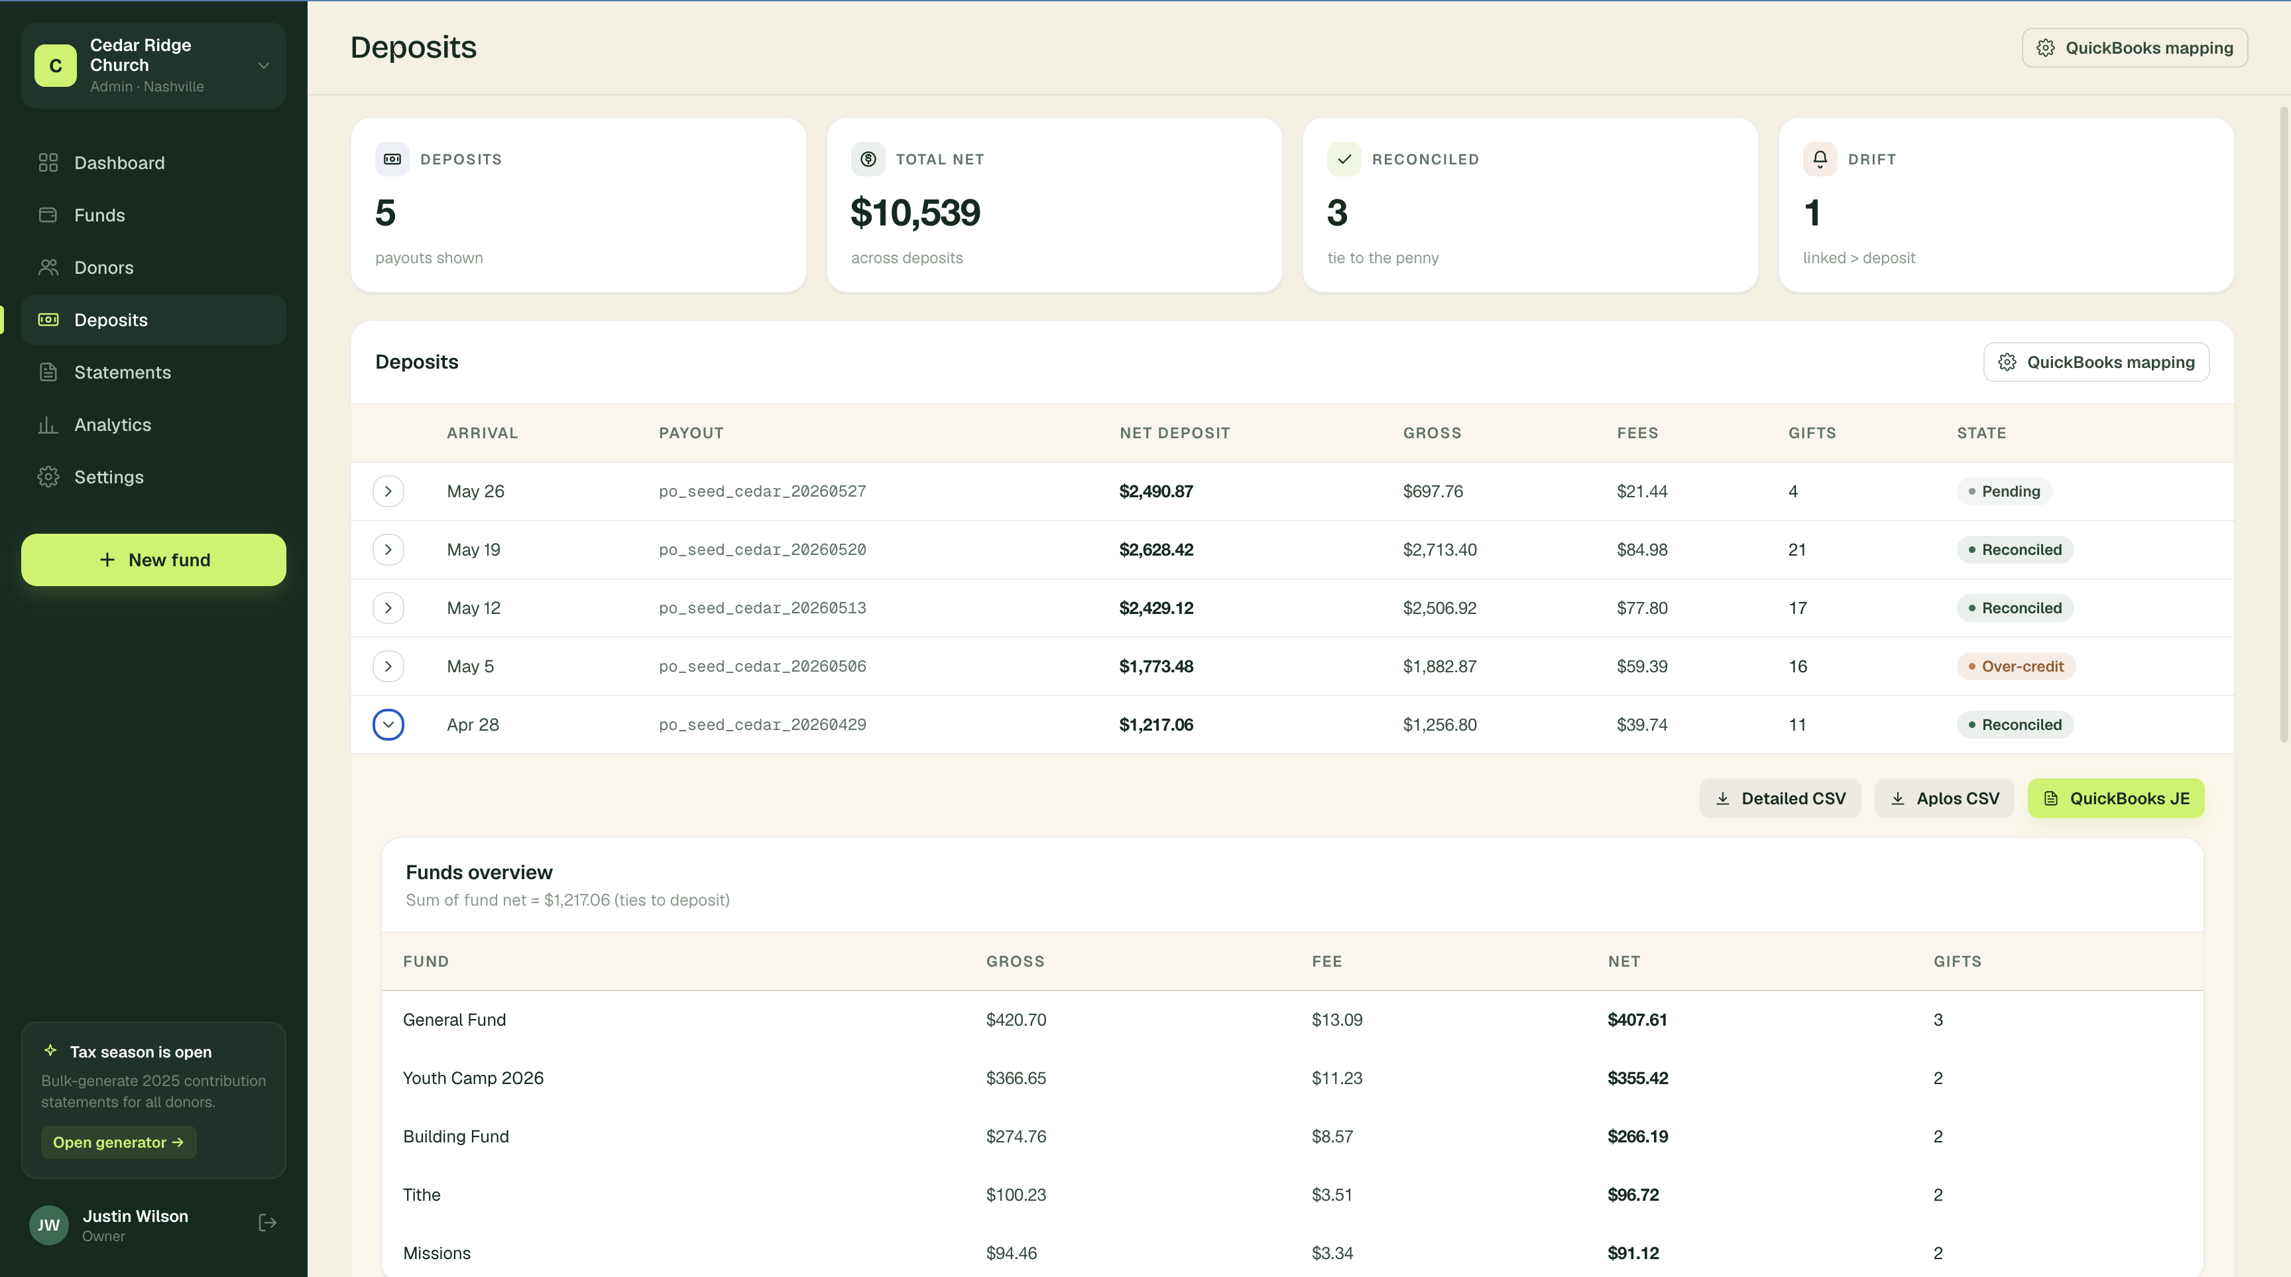Export the QuickBooks JE
The image size is (2291, 1277).
[2116, 798]
